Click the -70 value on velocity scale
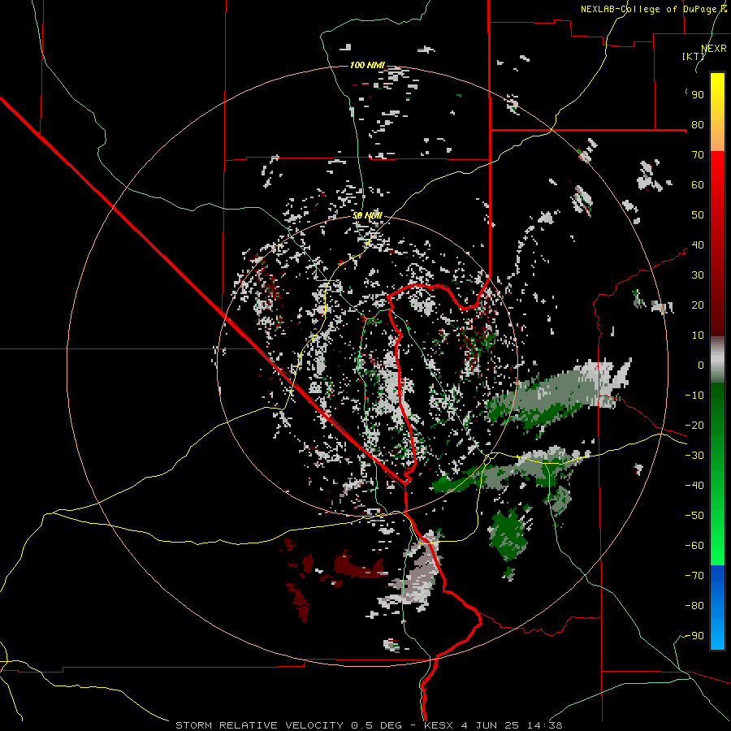Screen dimensions: 731x731 tap(694, 575)
